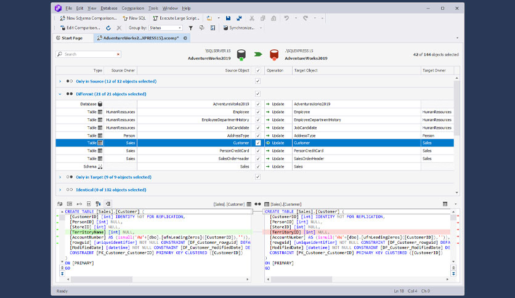Open the Undo history dropdown arrow
515x298 pixels.
pyautogui.click(x=296, y=18)
